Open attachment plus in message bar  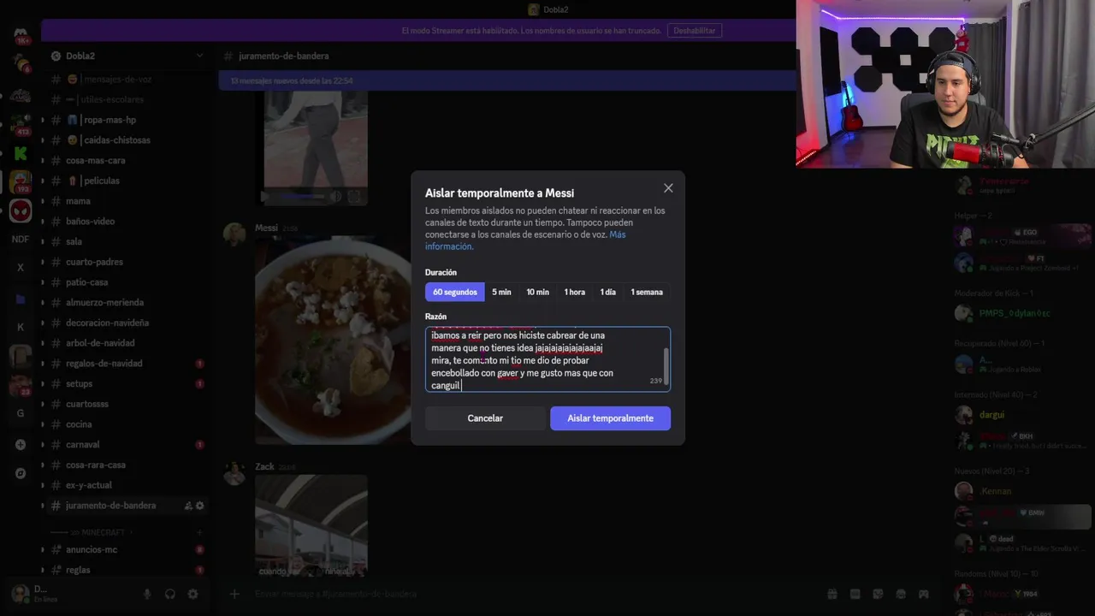coord(234,594)
